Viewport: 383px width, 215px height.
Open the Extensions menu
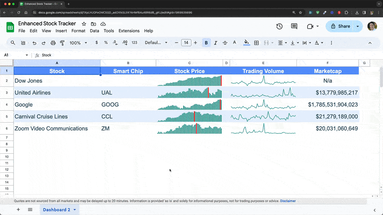129,31
